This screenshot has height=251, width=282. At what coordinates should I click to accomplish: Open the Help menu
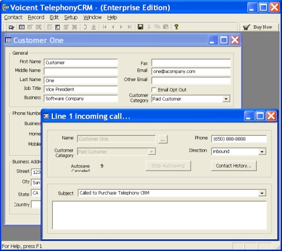point(112,18)
